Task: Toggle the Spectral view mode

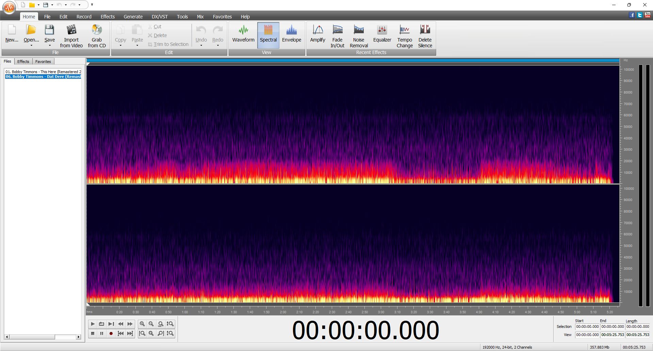Action: (268, 34)
